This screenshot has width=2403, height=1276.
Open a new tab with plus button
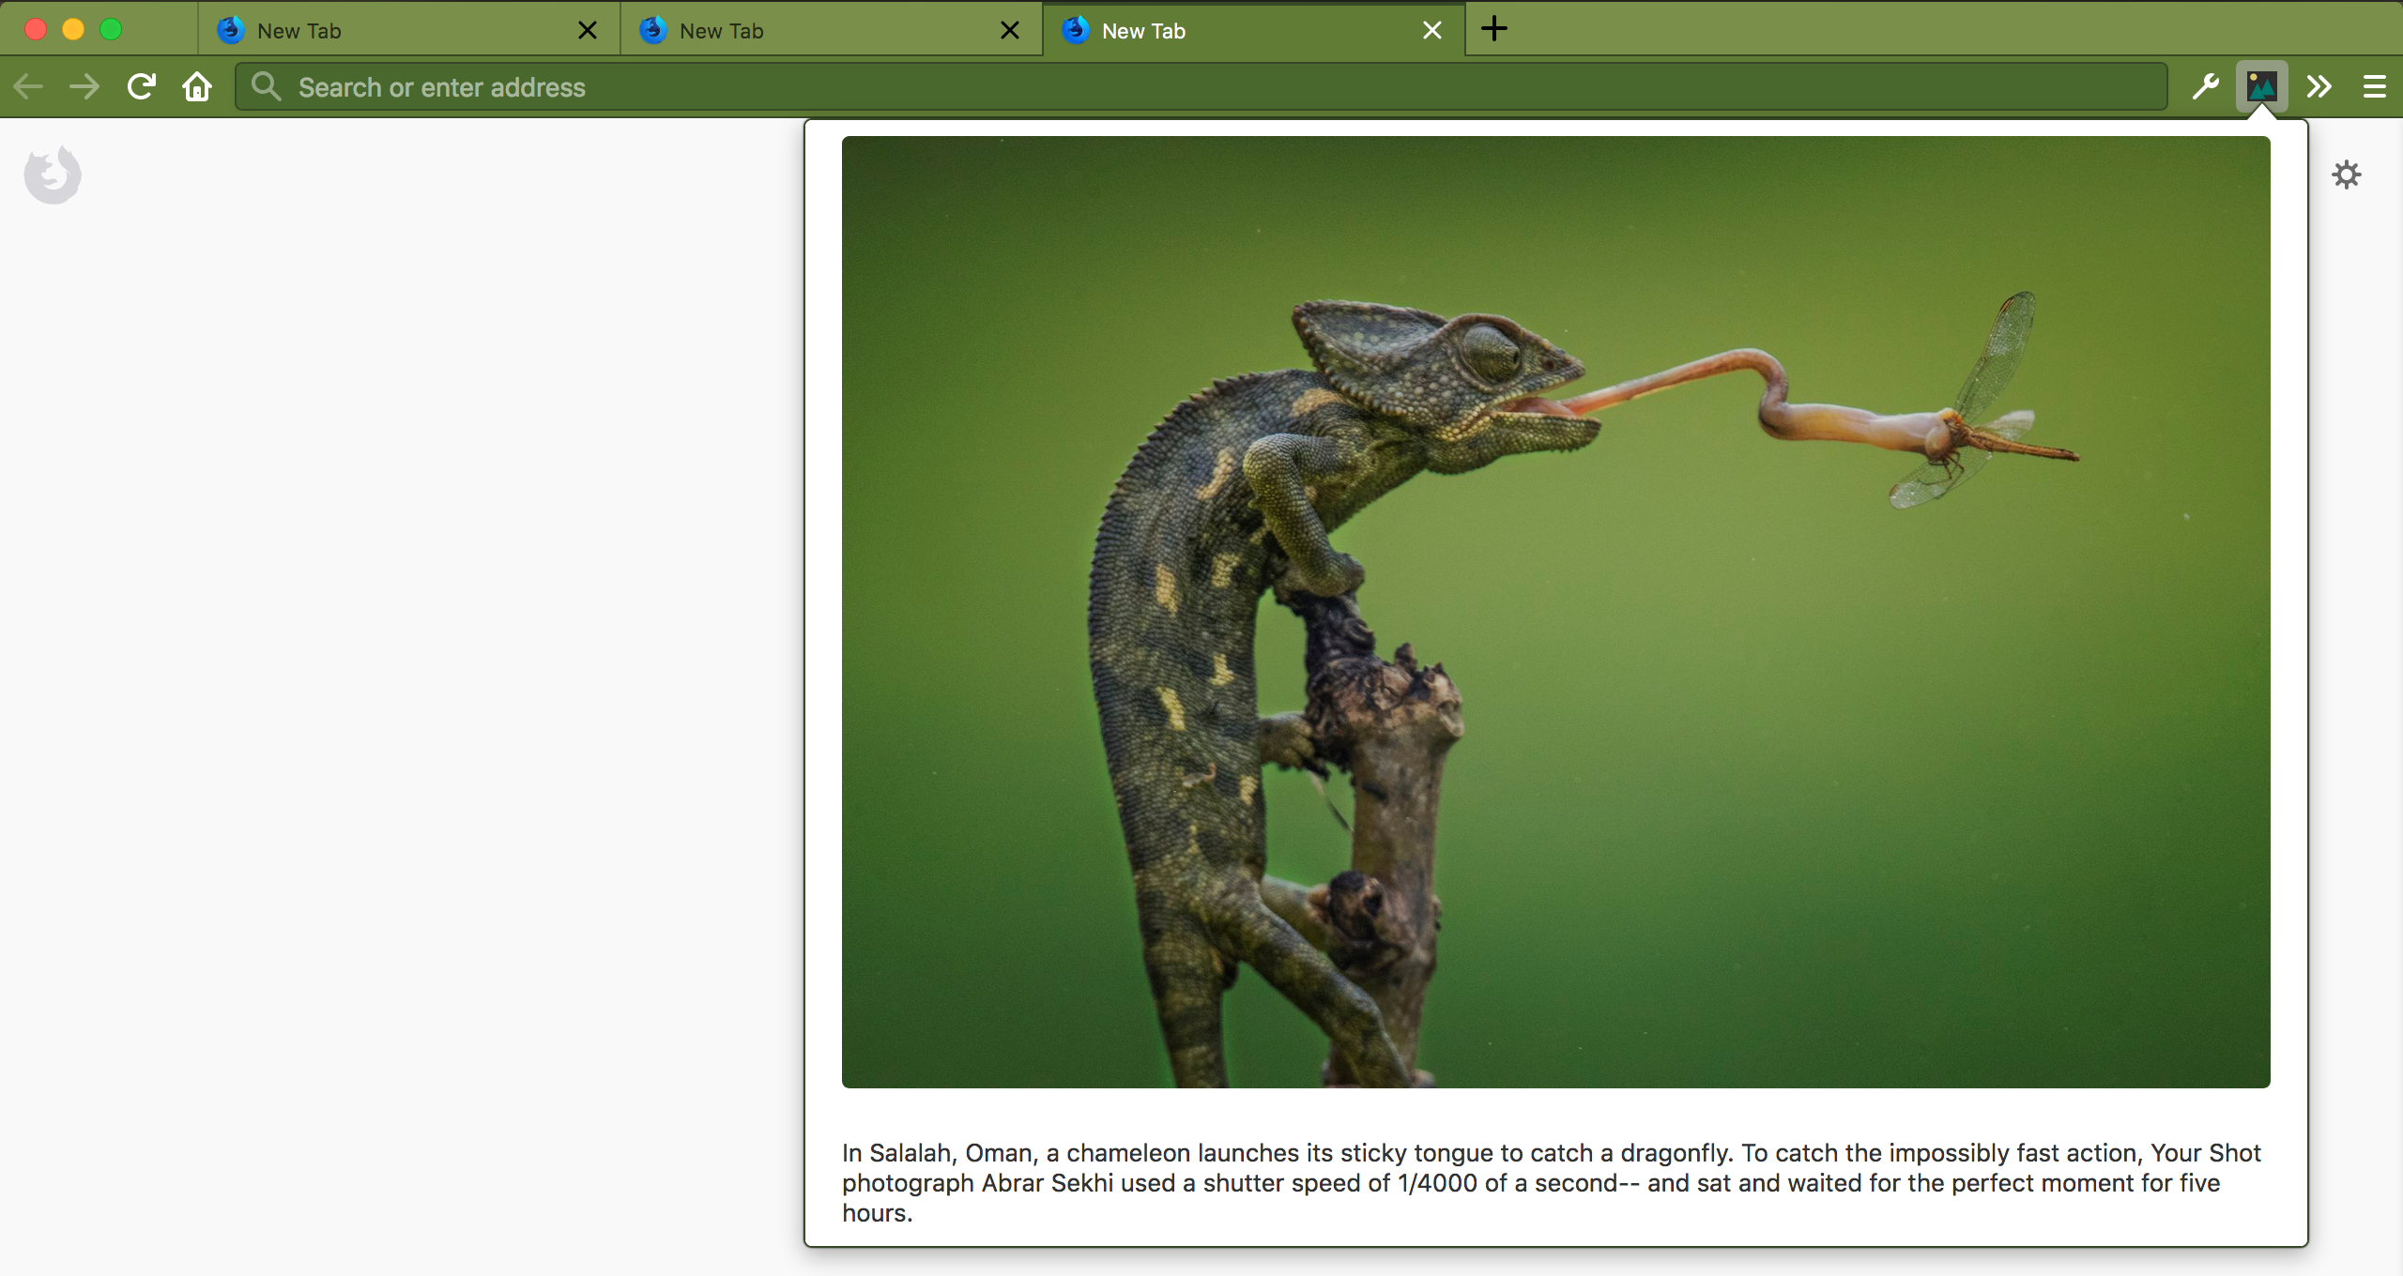[1494, 29]
